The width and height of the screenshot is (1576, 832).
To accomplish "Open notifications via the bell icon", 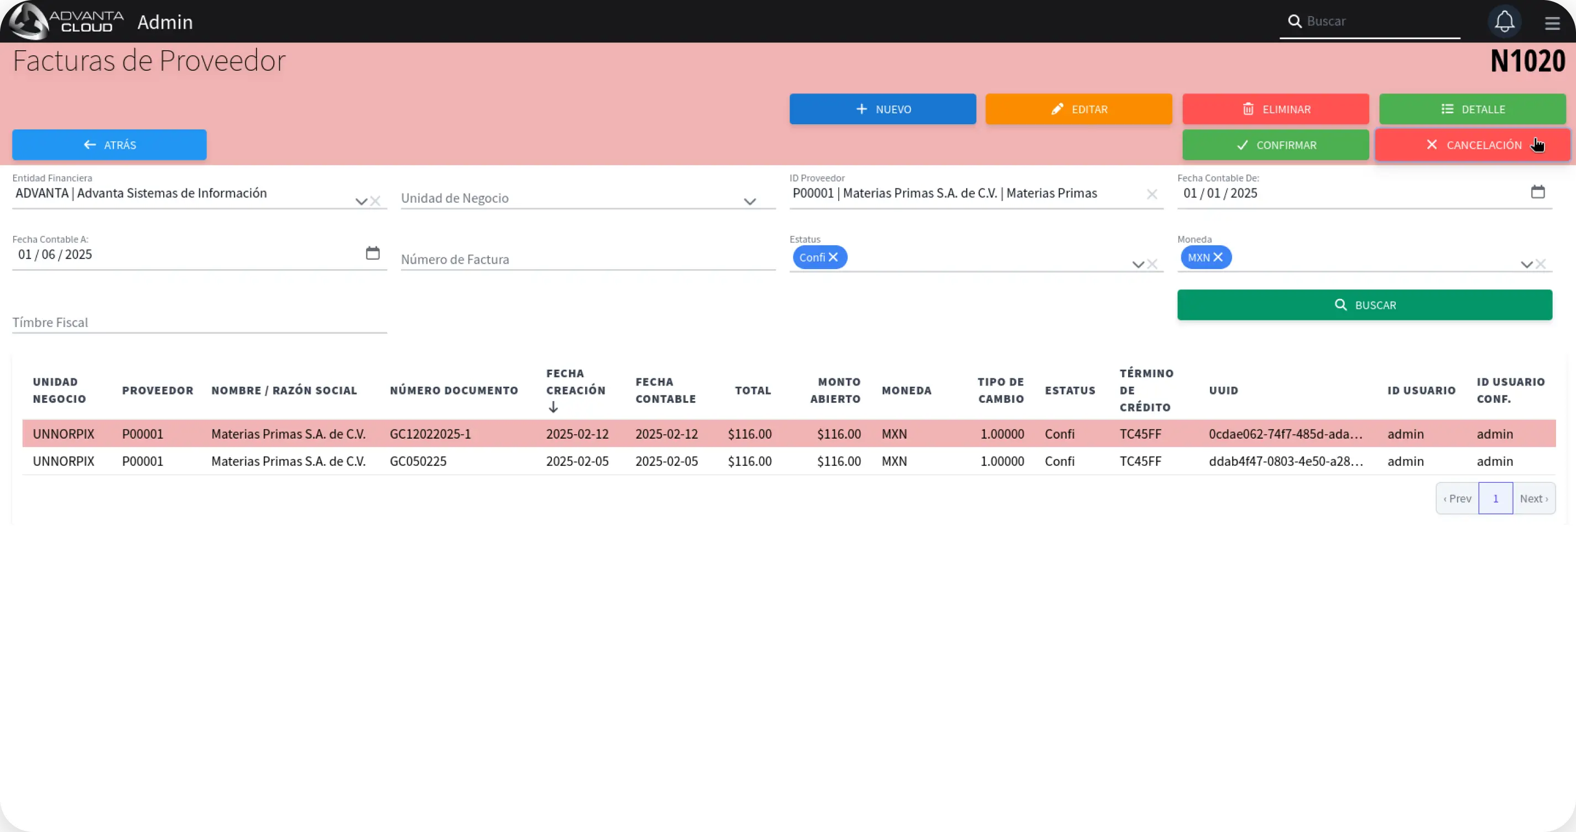I will 1505,22.
